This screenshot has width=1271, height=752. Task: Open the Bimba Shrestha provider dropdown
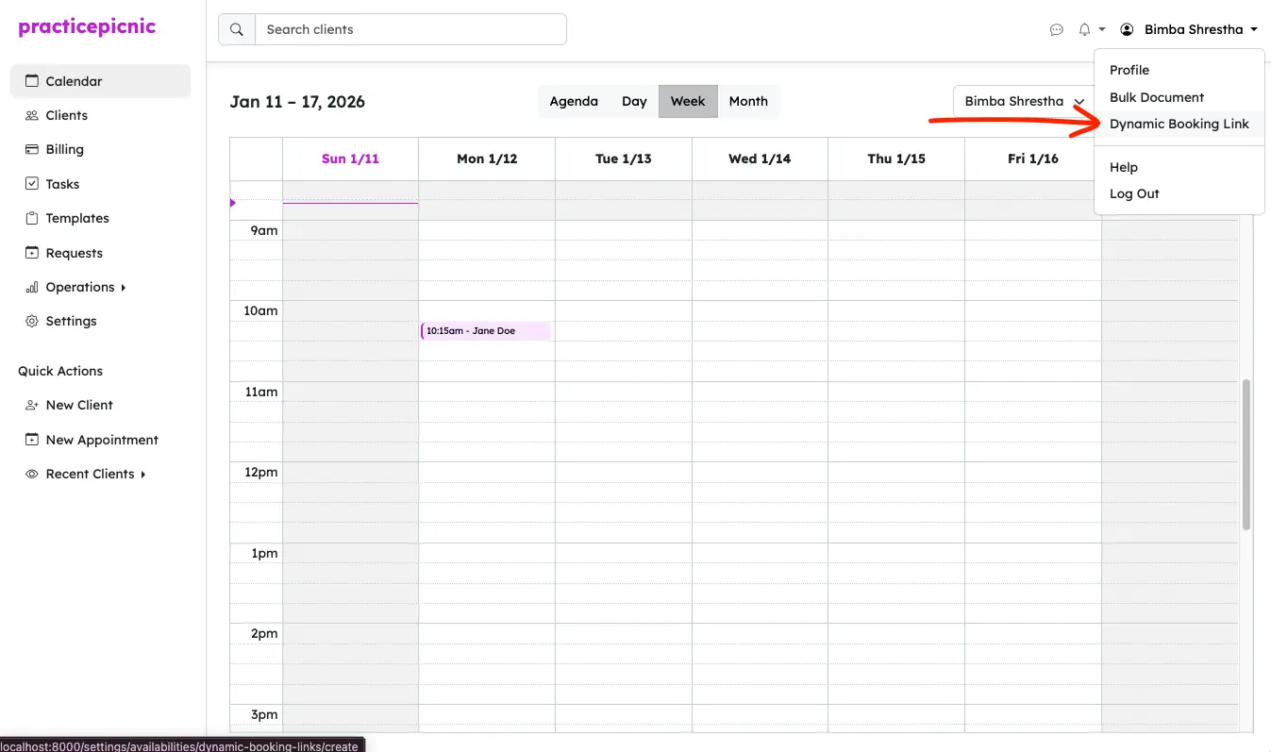(1024, 102)
